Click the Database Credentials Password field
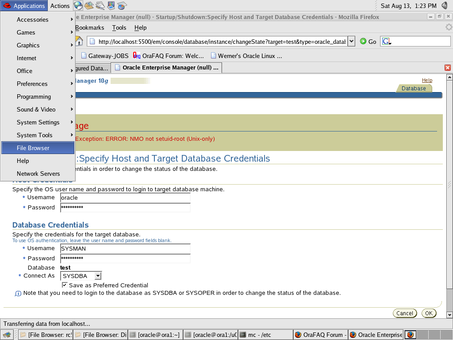The width and height of the screenshot is (453, 340). (x=125, y=259)
